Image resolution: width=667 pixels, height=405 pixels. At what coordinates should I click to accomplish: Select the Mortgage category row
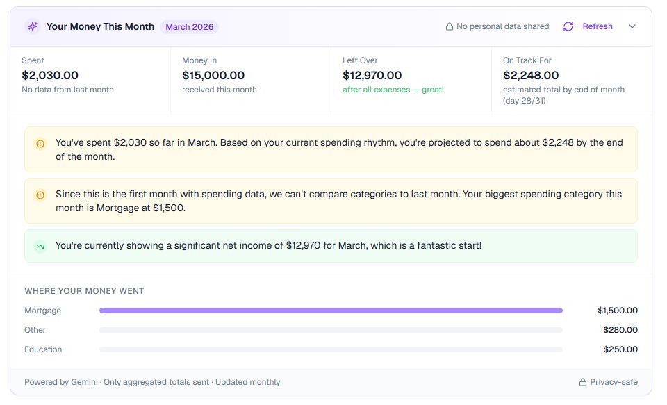[42, 311]
